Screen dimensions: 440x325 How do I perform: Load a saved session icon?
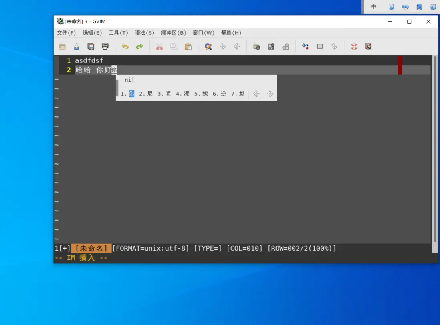click(x=257, y=46)
